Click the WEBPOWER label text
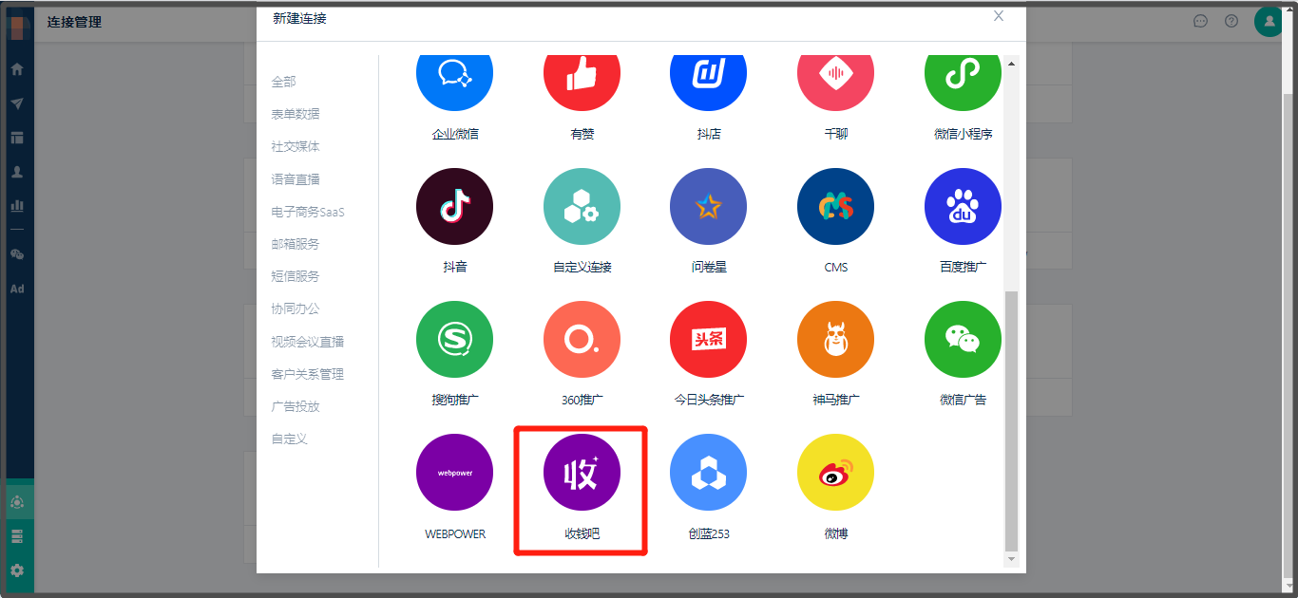 click(x=455, y=533)
